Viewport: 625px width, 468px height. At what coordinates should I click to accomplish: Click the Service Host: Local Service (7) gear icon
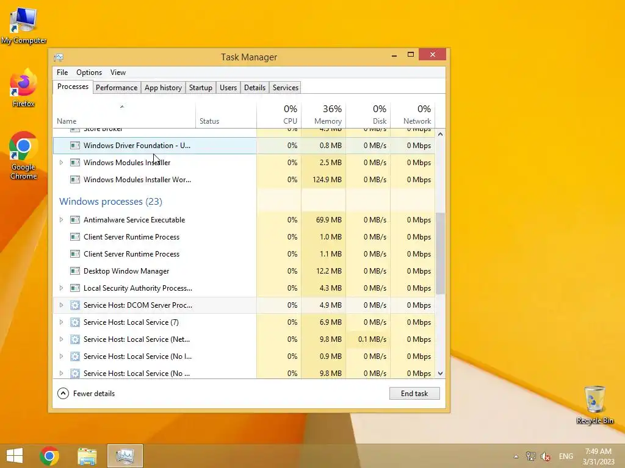click(x=75, y=323)
